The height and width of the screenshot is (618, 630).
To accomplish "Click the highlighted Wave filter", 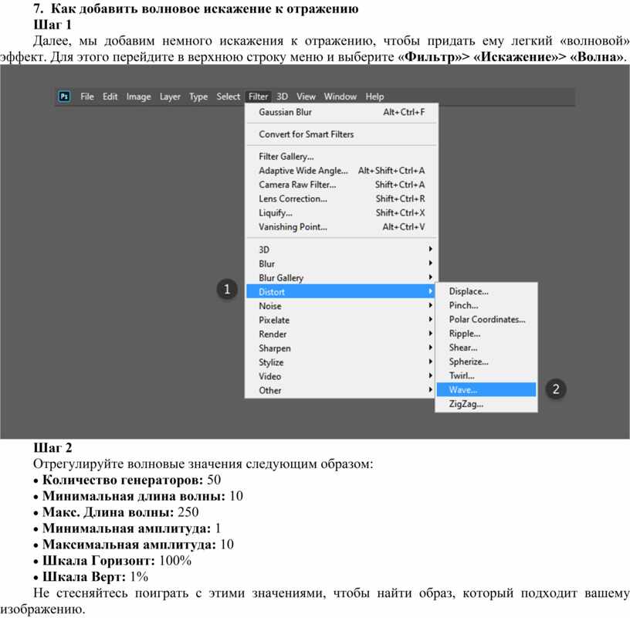I will 486,389.
